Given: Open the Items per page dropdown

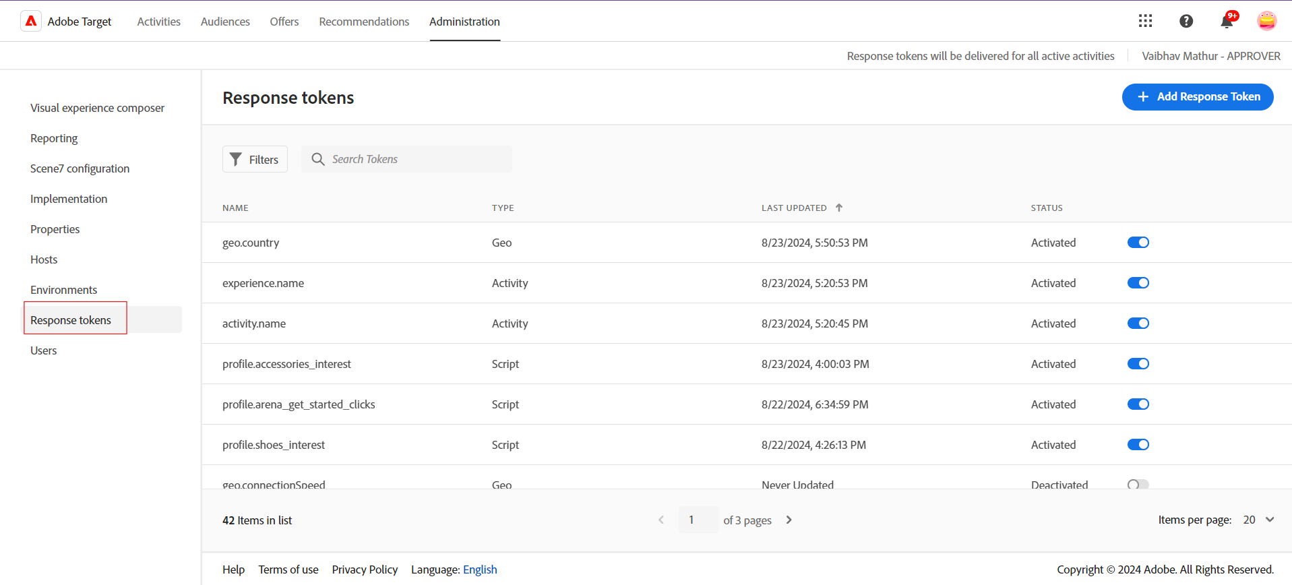Looking at the screenshot, I should click(1258, 520).
